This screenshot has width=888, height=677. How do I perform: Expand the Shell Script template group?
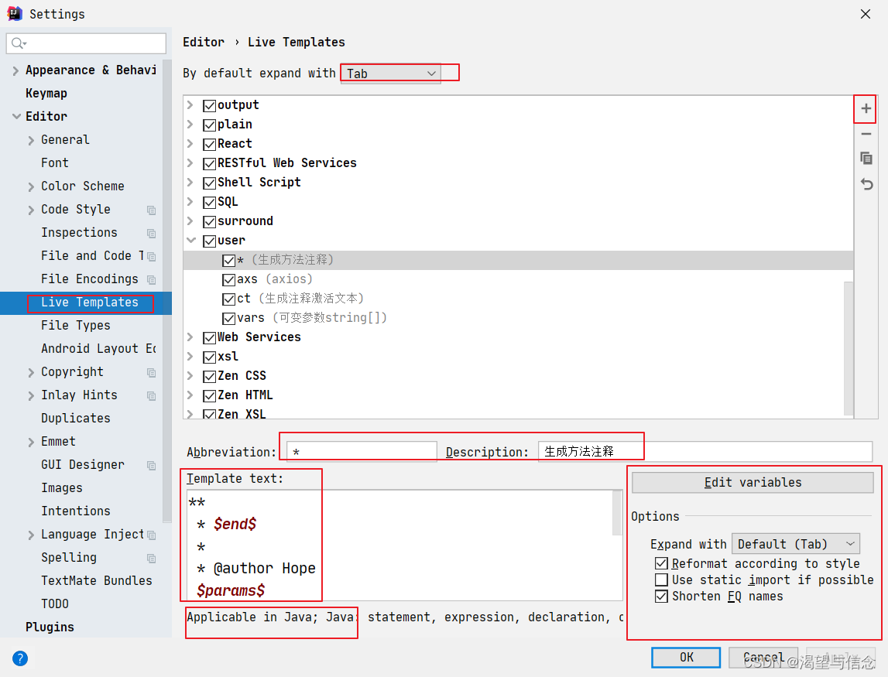click(x=191, y=183)
